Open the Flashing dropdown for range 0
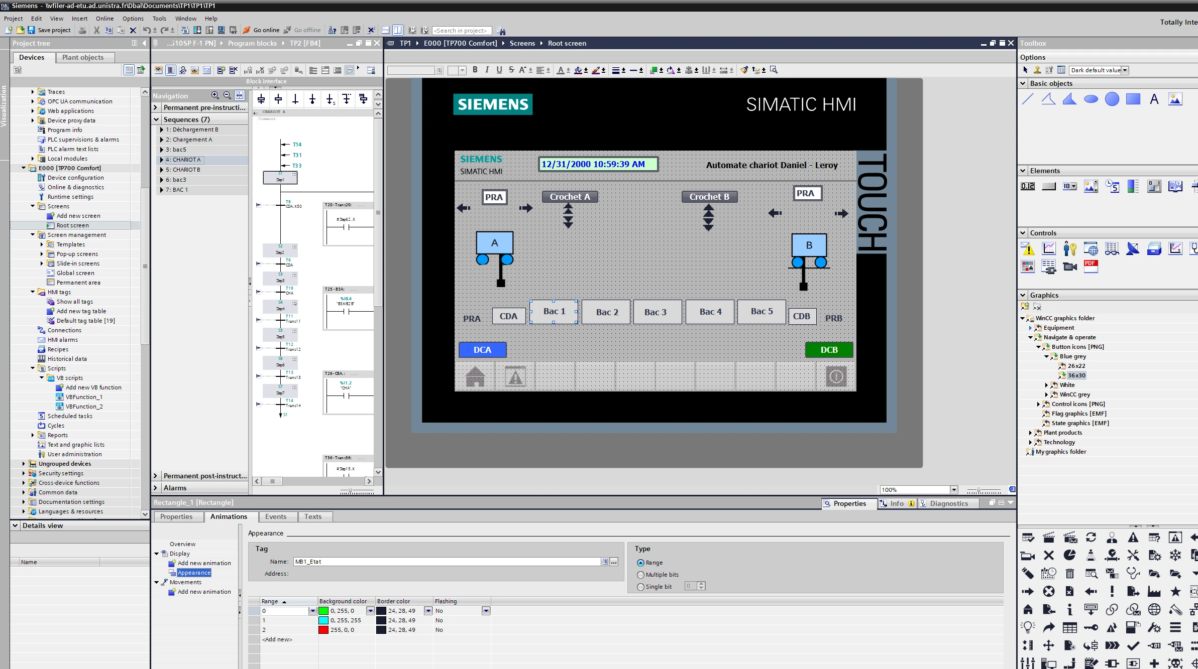The width and height of the screenshot is (1198, 669). click(x=486, y=611)
